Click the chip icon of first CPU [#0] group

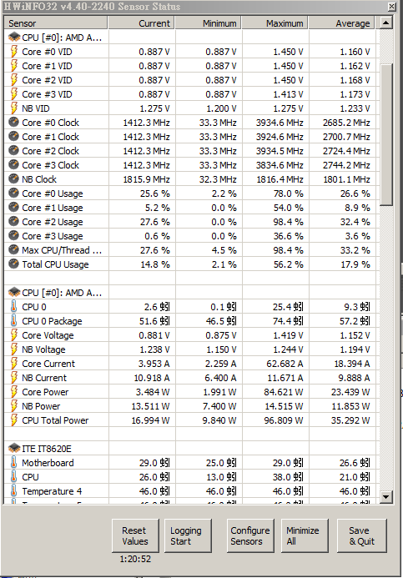pyautogui.click(x=14, y=37)
